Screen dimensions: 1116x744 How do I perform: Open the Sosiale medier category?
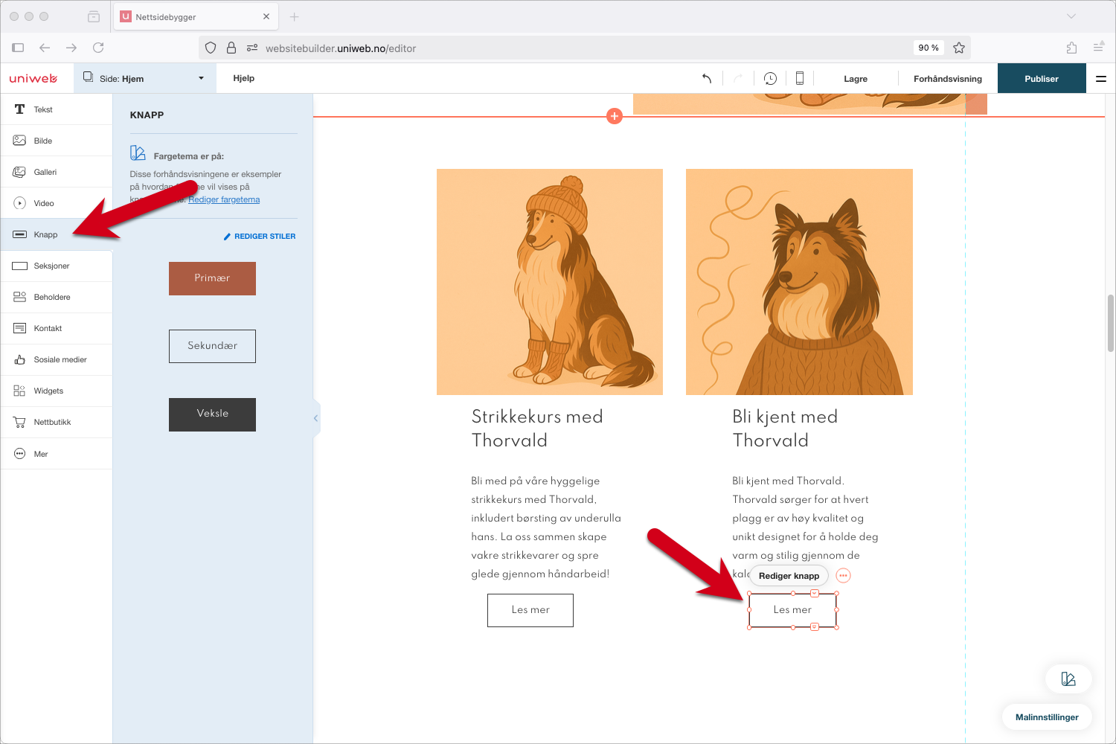point(57,359)
